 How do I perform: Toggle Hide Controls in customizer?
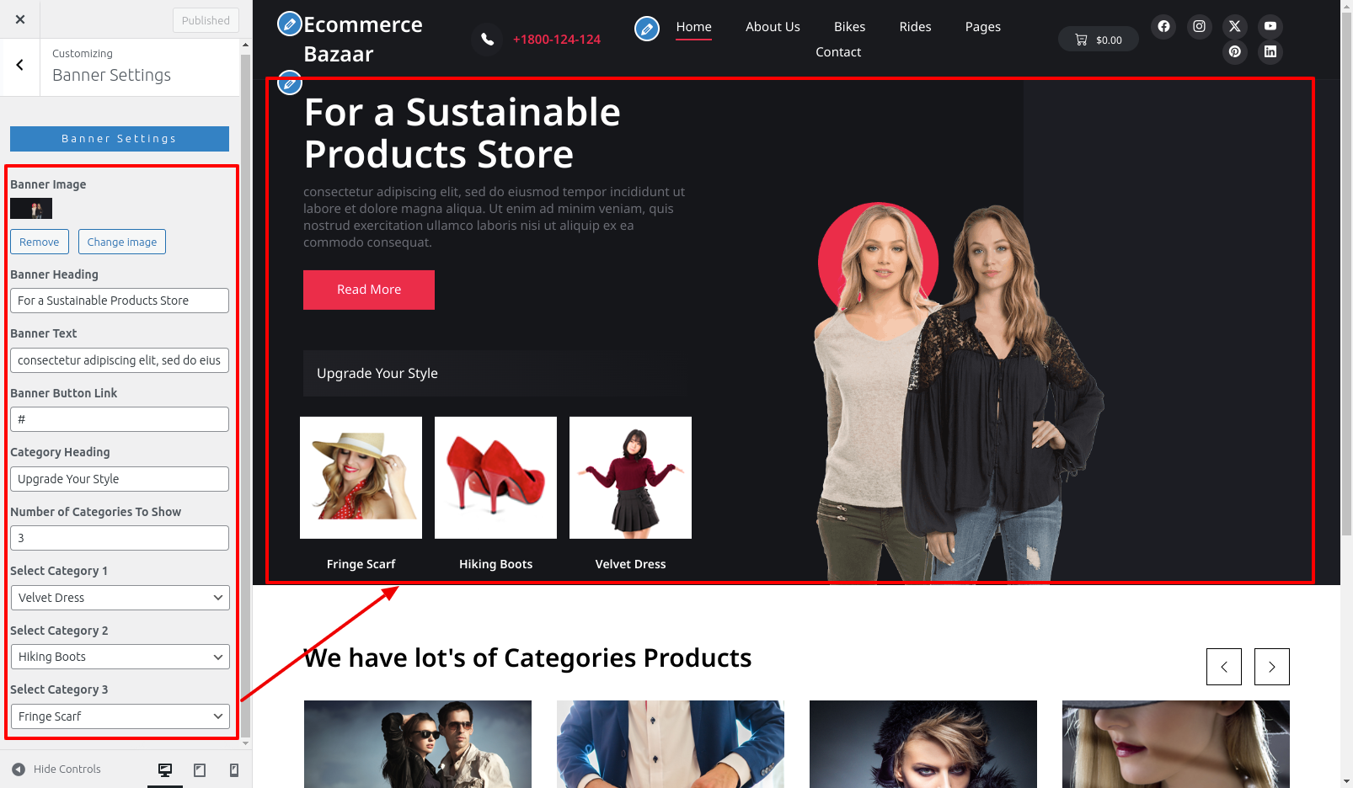[56, 769]
